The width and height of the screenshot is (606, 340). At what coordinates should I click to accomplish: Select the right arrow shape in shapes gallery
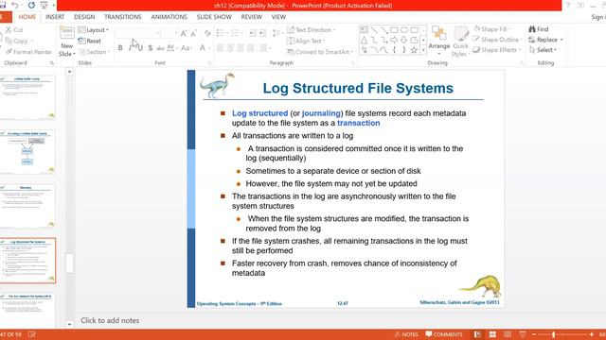click(x=394, y=40)
